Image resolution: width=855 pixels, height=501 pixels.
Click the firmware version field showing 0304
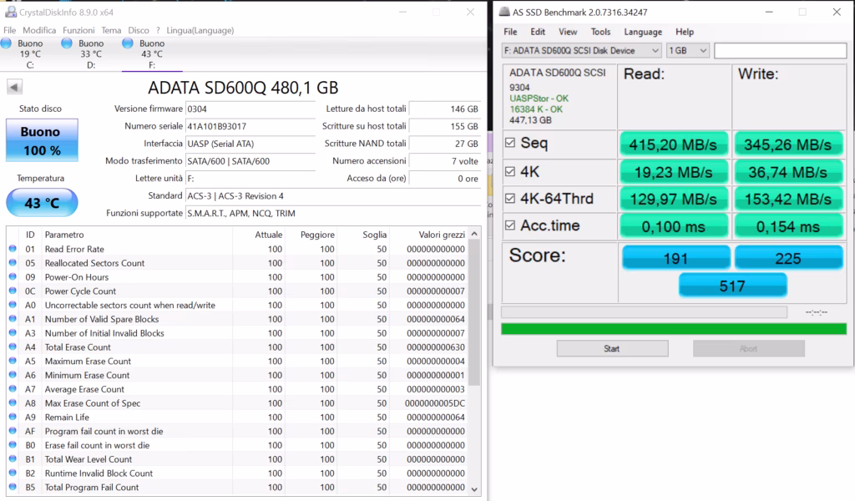[x=250, y=109]
